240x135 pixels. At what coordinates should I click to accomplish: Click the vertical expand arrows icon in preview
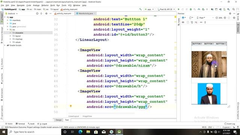pos(205,22)
